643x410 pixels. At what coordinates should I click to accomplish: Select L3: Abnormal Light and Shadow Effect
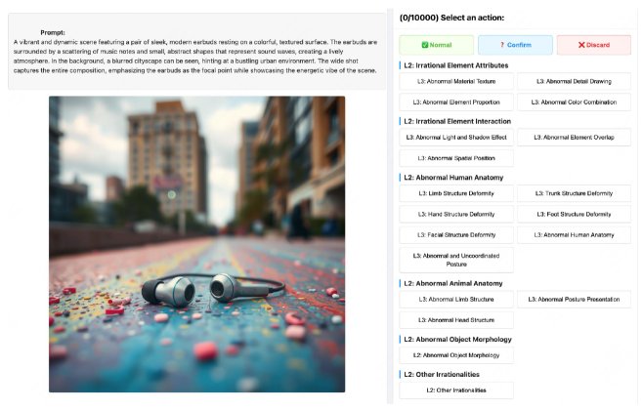click(456, 138)
